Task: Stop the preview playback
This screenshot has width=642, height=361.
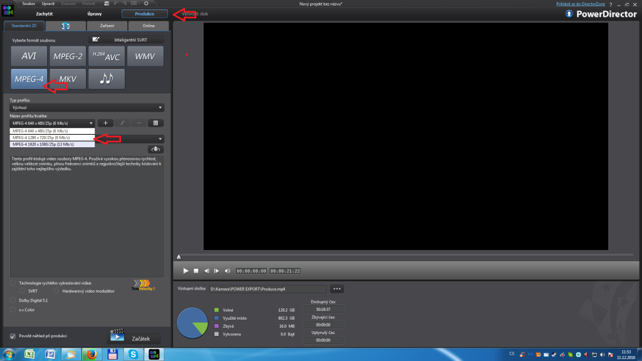Action: (x=196, y=271)
